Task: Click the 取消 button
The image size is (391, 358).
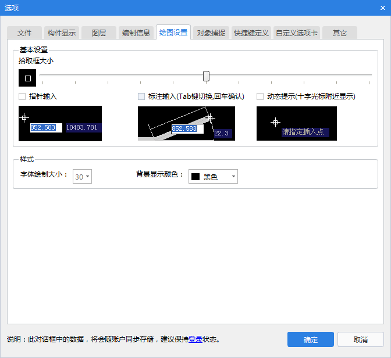Action: (x=360, y=339)
